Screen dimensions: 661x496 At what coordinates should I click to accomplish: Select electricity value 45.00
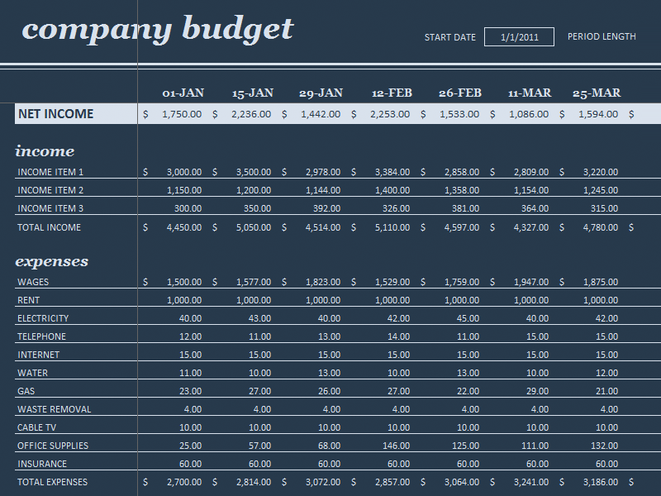click(x=468, y=318)
